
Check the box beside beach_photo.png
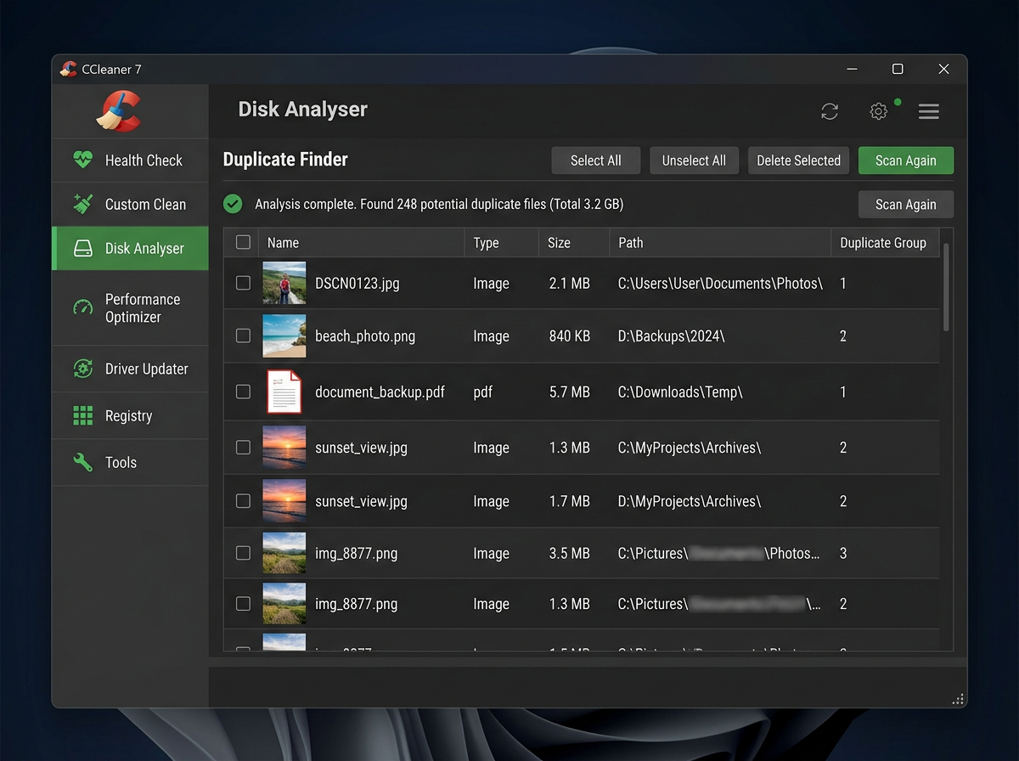[x=243, y=335]
